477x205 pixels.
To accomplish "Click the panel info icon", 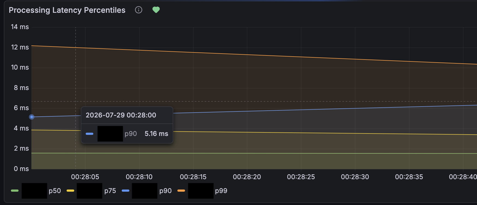I will pyautogui.click(x=139, y=10).
